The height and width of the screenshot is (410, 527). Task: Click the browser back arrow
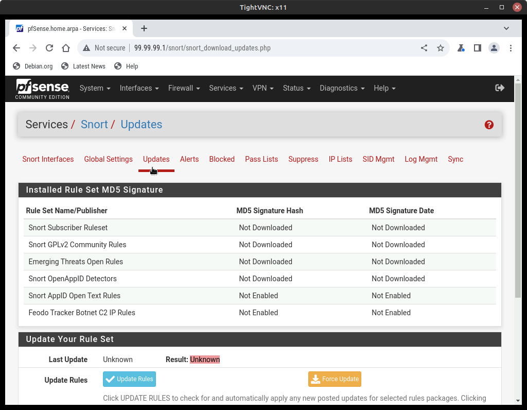[16, 48]
